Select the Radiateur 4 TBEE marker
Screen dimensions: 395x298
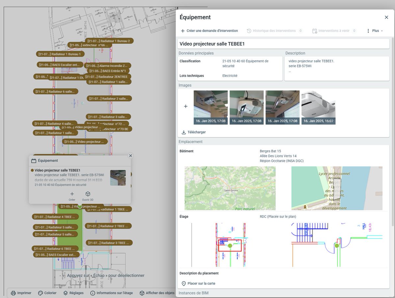(x=55, y=217)
